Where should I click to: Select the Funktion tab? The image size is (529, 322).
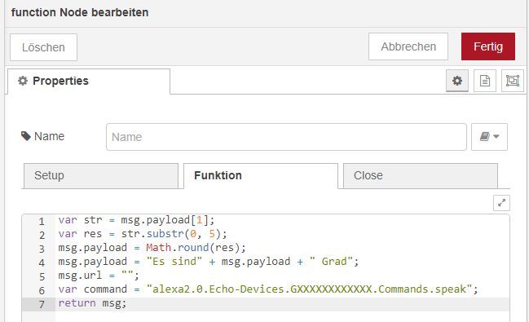tap(261, 175)
